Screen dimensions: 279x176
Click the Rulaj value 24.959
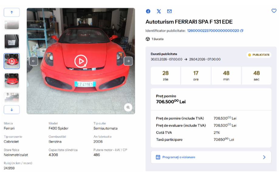coord(9,168)
